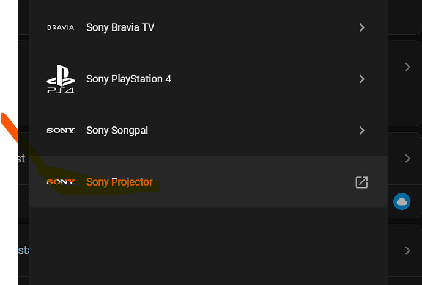Screen dimensions: 422x285
Task: Click background card chevron below cloud icon
Action: 407,250
